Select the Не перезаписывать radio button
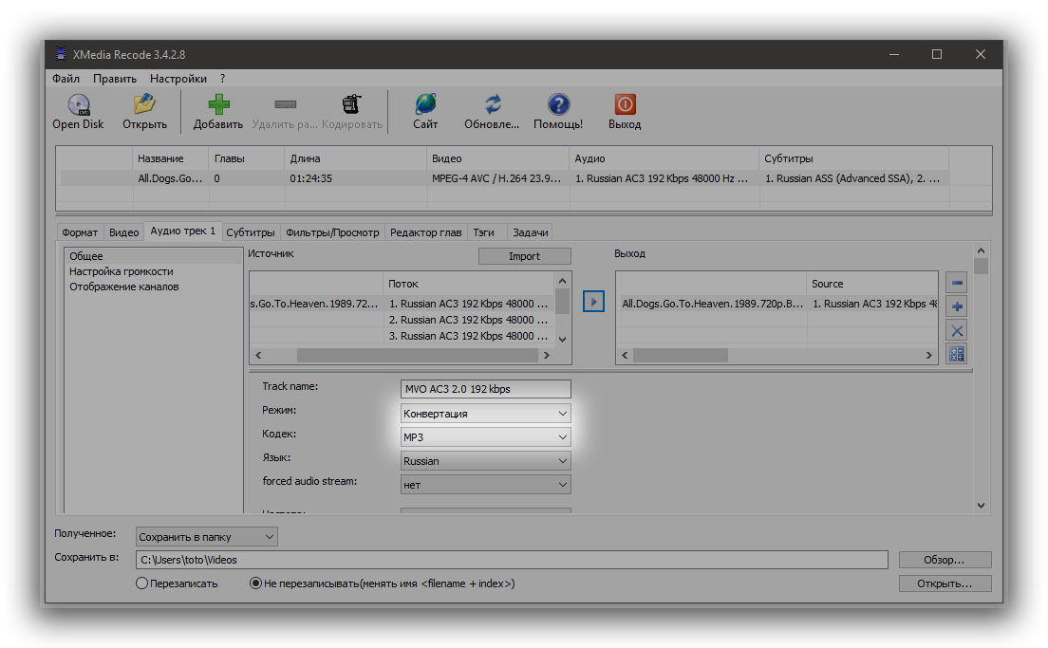 255,583
